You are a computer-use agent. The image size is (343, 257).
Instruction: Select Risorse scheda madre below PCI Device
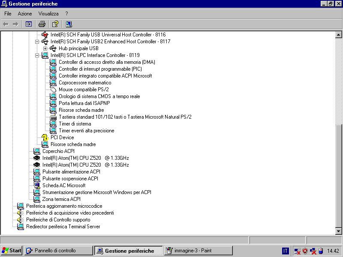tap(73, 144)
